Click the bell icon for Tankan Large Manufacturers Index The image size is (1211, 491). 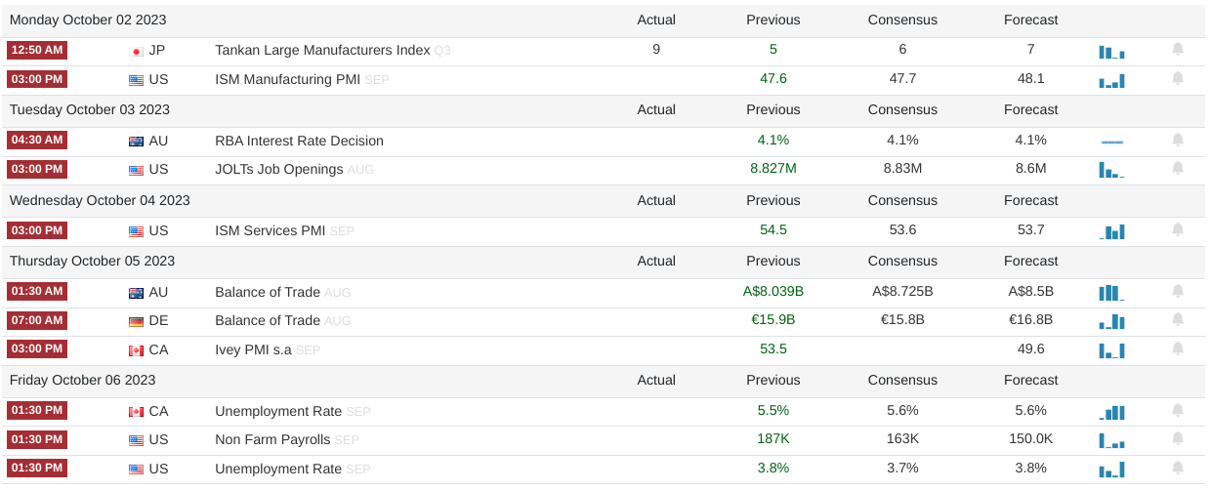1178,49
